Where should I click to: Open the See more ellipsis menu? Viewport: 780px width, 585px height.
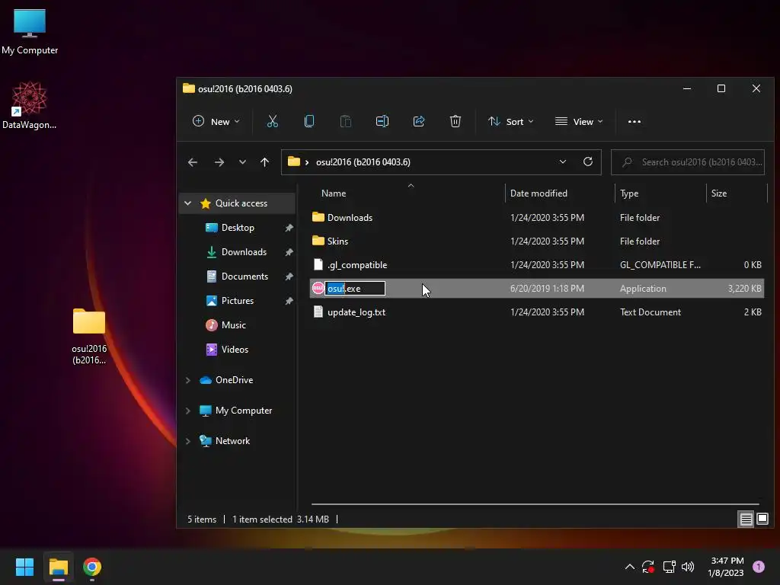pyautogui.click(x=635, y=121)
